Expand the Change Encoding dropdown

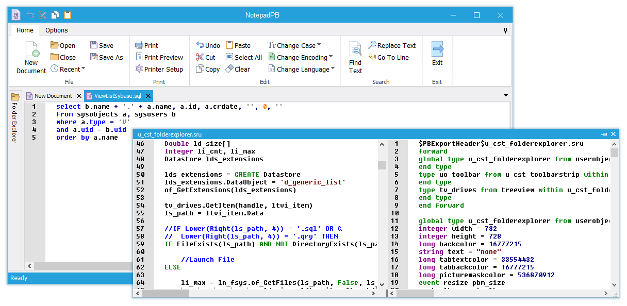click(x=331, y=57)
